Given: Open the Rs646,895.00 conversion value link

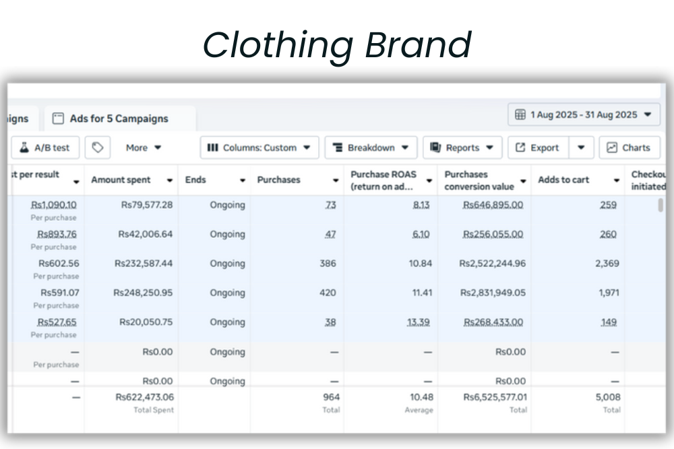Looking at the screenshot, I should click(493, 205).
